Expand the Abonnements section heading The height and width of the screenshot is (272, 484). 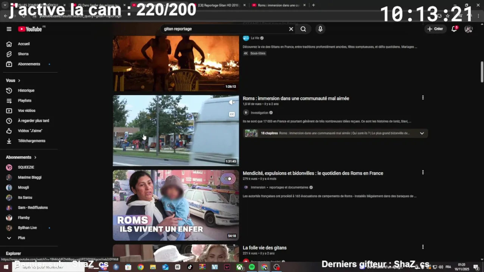pos(21,157)
